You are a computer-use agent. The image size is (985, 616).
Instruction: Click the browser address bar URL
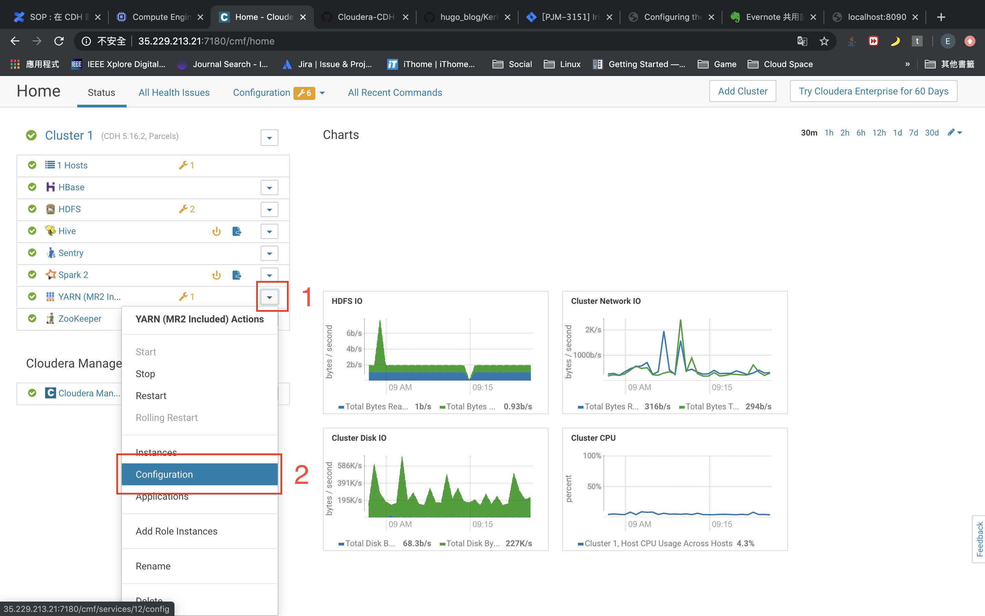pyautogui.click(x=206, y=41)
